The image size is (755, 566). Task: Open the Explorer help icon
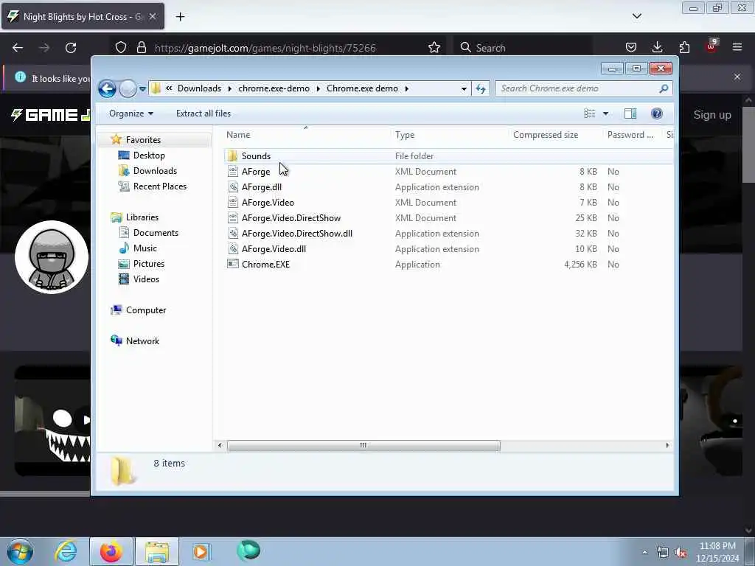[x=656, y=113]
